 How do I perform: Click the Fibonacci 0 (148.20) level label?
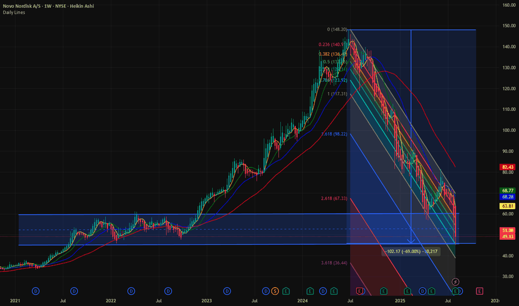tap(337, 29)
